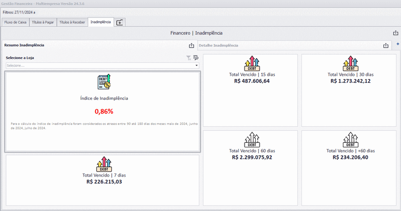Click the Selecione... store input field
The height and width of the screenshot is (211, 401).
coord(102,66)
